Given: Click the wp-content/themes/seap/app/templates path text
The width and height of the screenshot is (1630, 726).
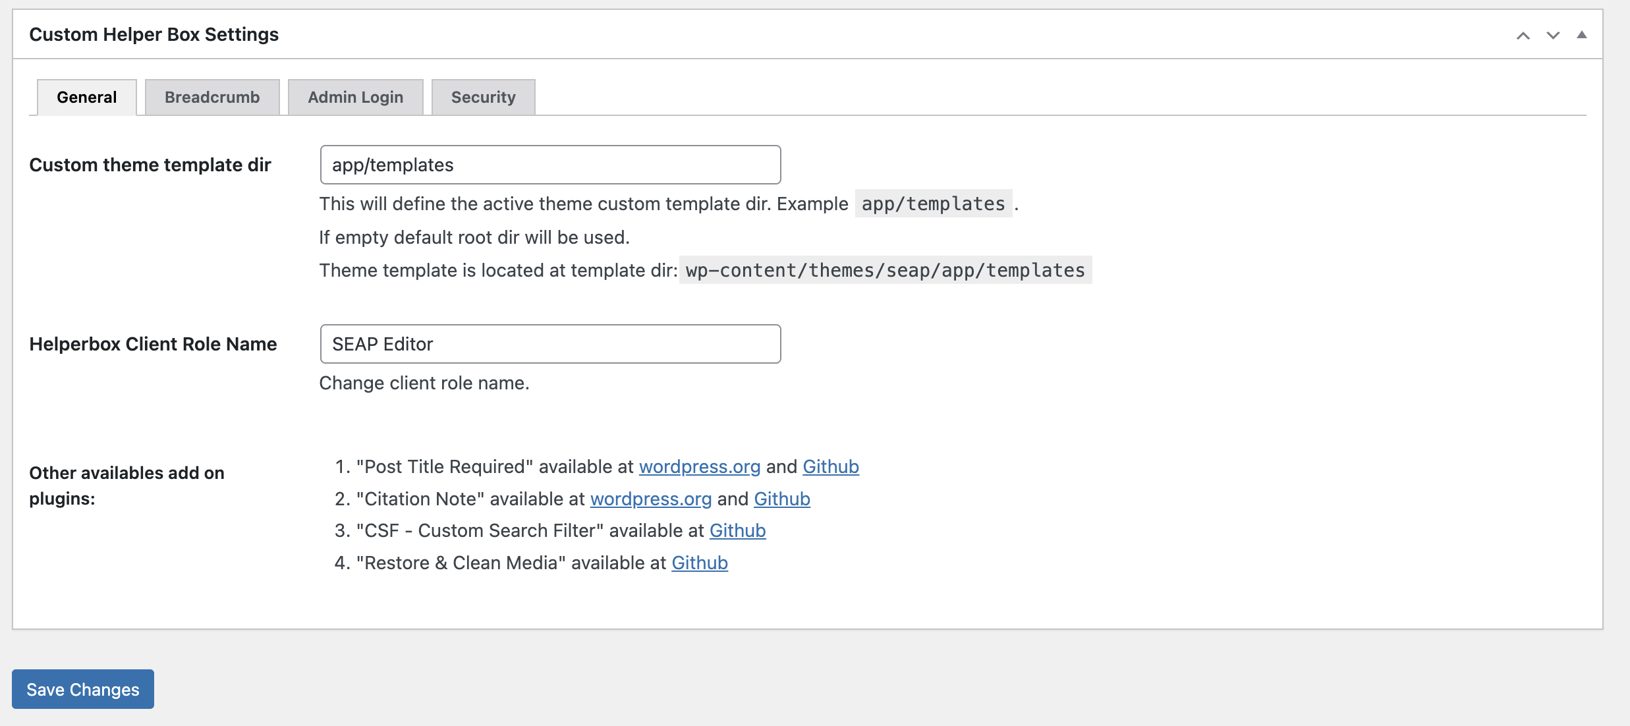Looking at the screenshot, I should click(x=885, y=270).
